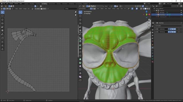Collapse the Subdivision modifier panel
The image size is (183, 102).
point(155,29)
